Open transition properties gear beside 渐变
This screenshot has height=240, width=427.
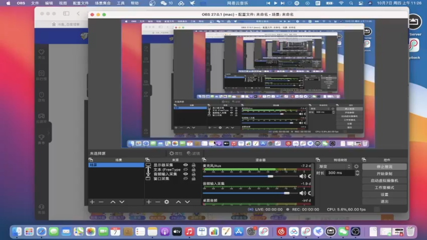(x=357, y=166)
